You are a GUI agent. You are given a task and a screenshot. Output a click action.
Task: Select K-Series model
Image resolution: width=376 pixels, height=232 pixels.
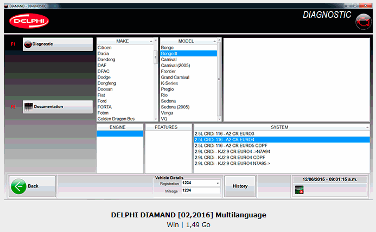tap(188, 83)
